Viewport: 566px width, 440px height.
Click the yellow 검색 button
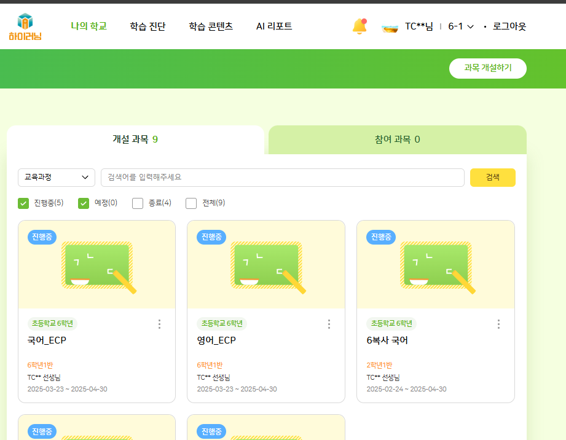coord(492,178)
